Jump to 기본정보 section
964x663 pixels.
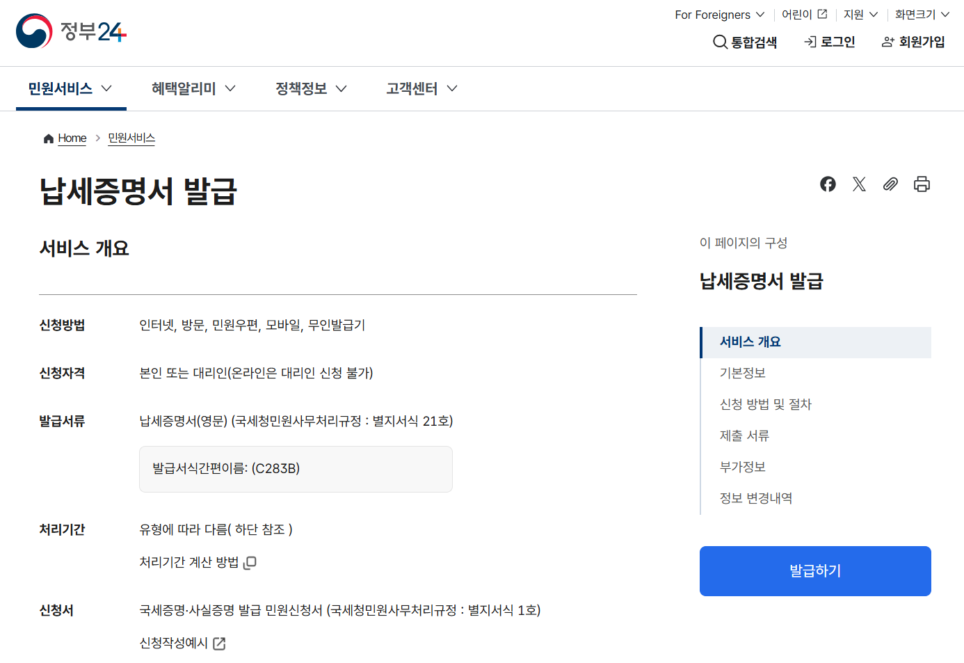[x=743, y=373]
